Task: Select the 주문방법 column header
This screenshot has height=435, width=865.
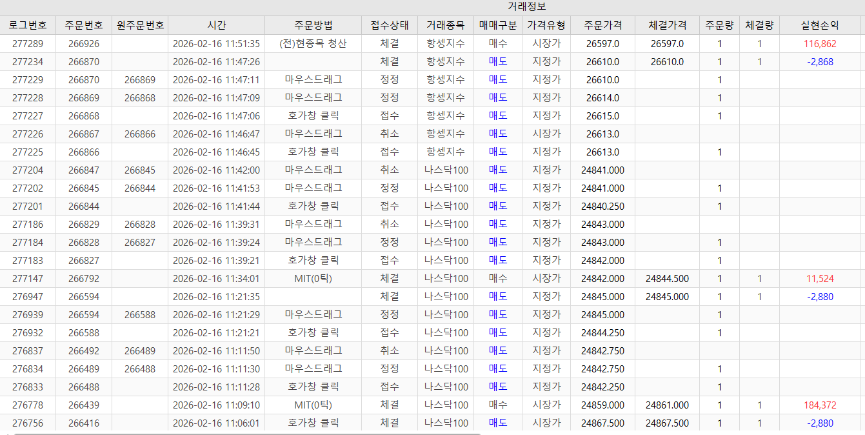Action: pyautogui.click(x=313, y=25)
